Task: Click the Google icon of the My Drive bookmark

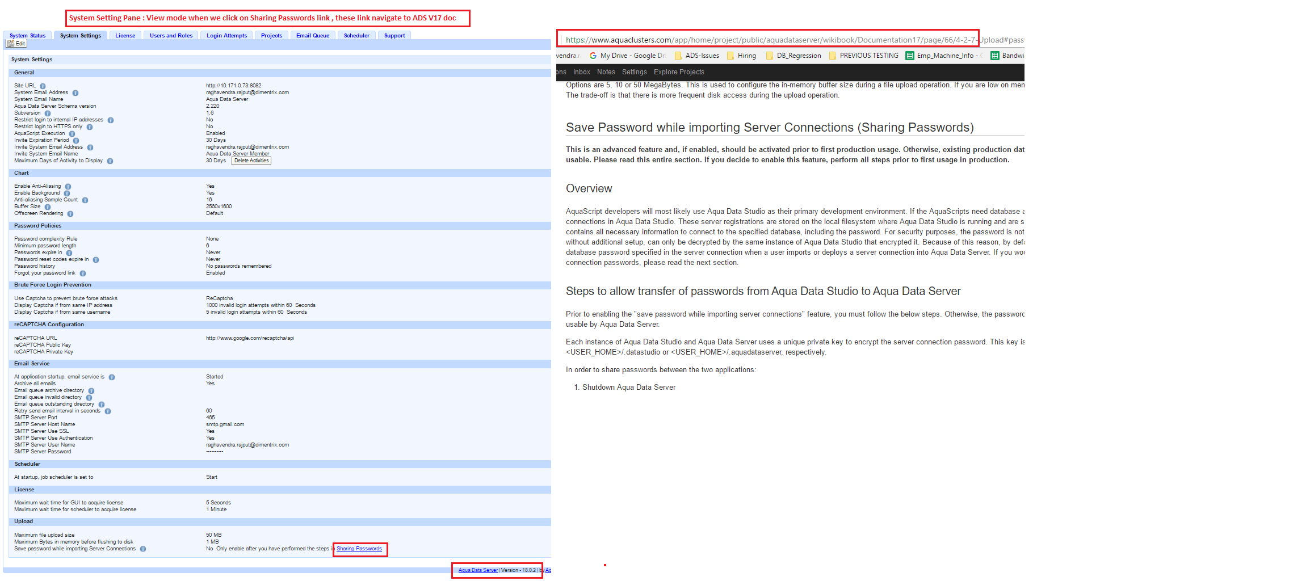Action: tap(593, 56)
